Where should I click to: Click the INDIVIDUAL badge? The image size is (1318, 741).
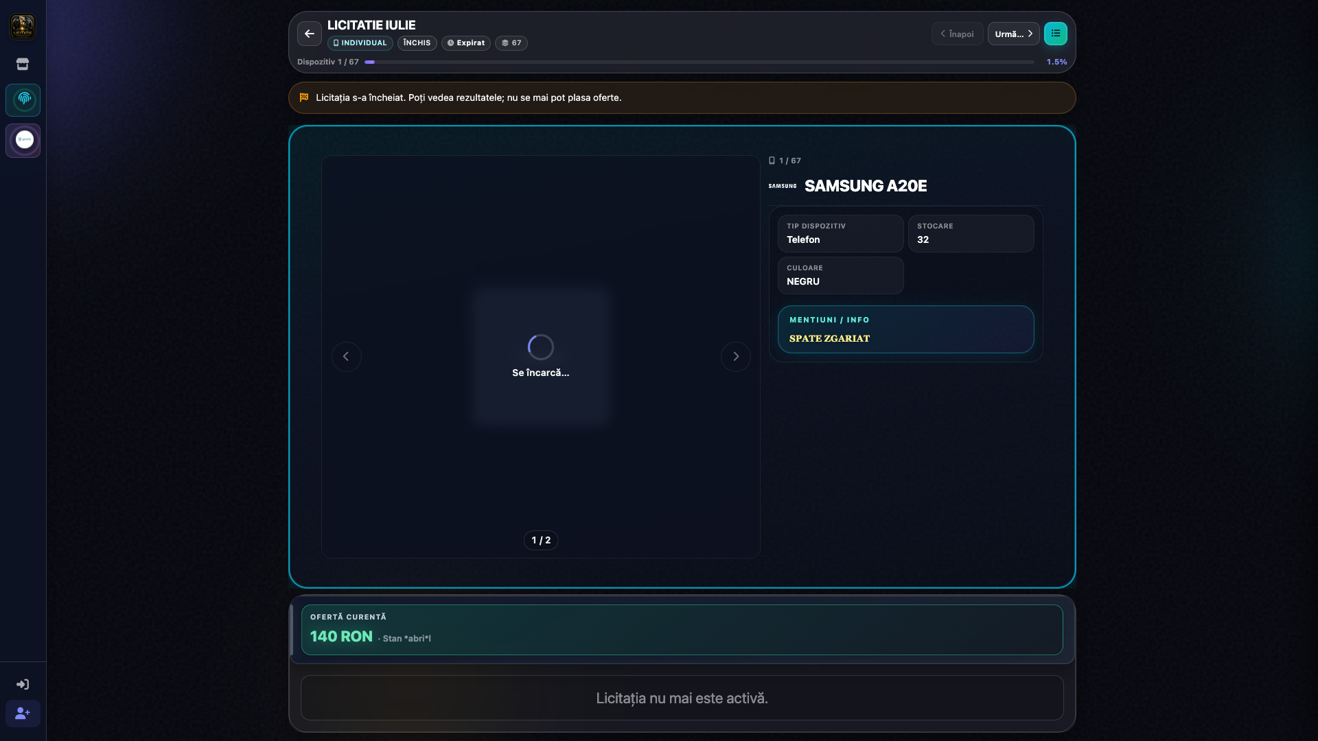coord(360,43)
